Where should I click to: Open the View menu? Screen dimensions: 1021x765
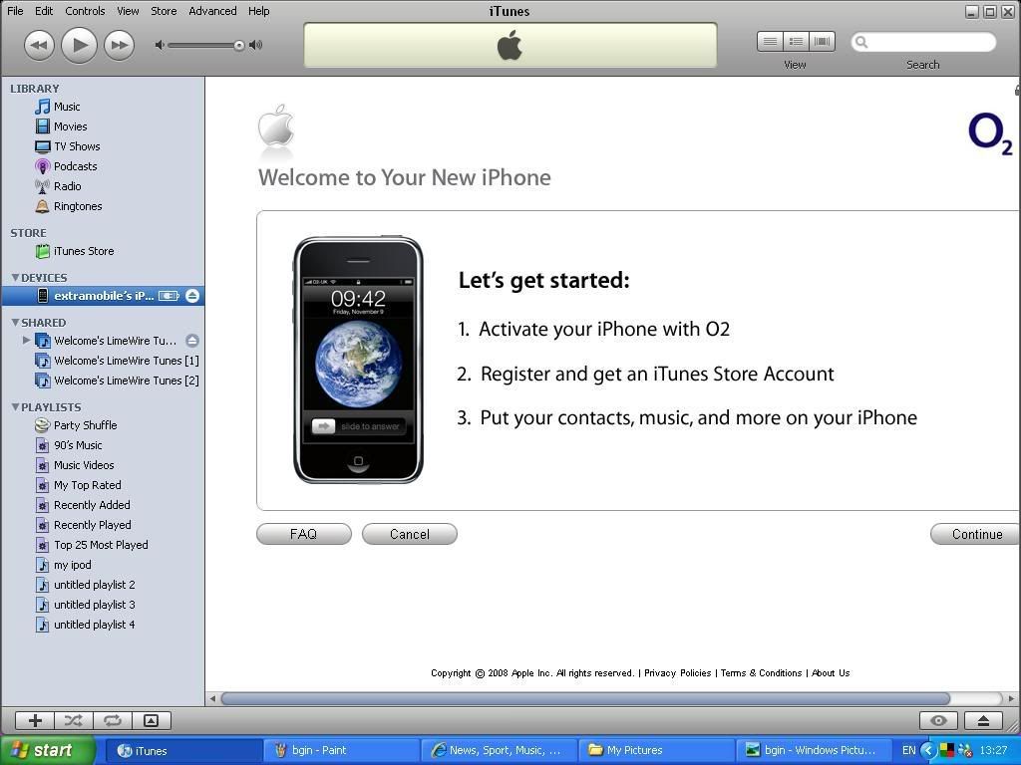point(128,11)
